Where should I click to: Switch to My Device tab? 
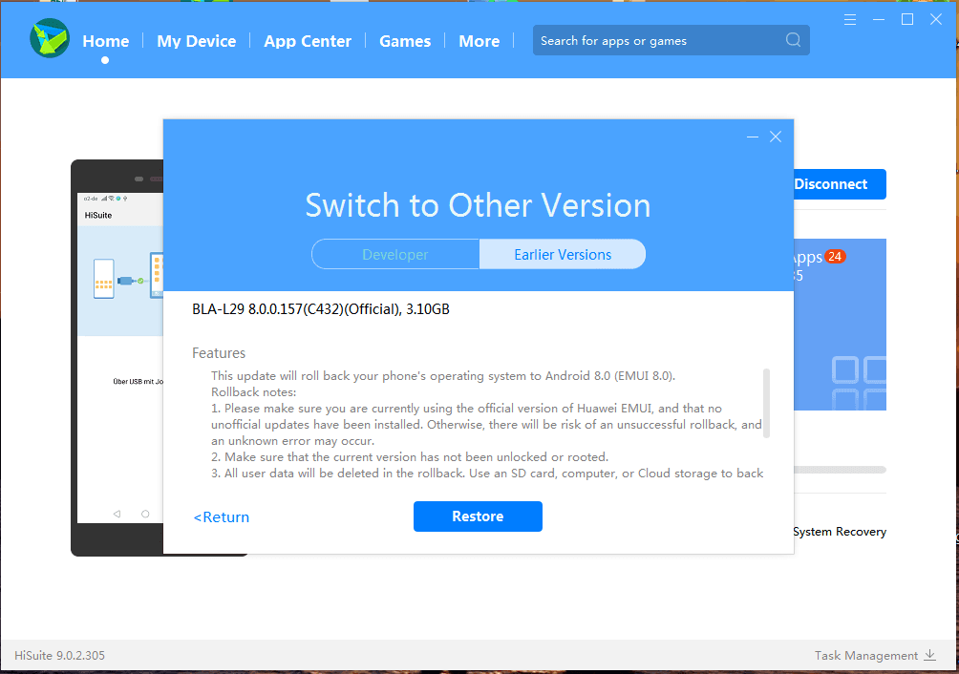[x=197, y=41]
